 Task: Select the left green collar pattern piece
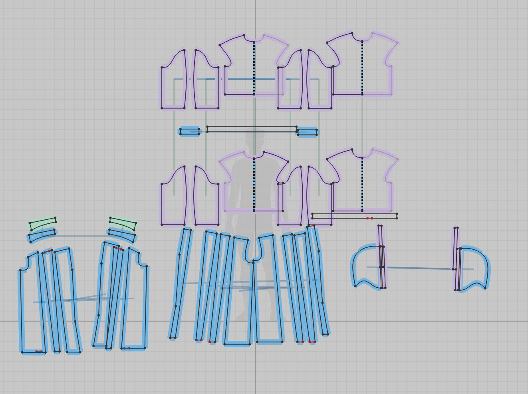pos(43,223)
